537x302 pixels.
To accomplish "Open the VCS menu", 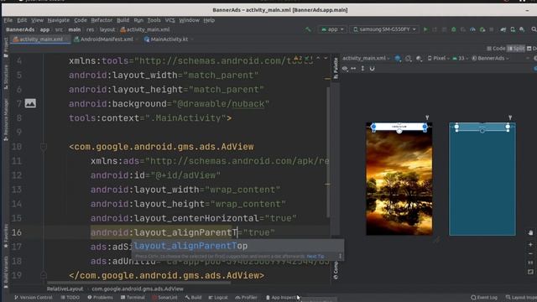I will click(169, 20).
